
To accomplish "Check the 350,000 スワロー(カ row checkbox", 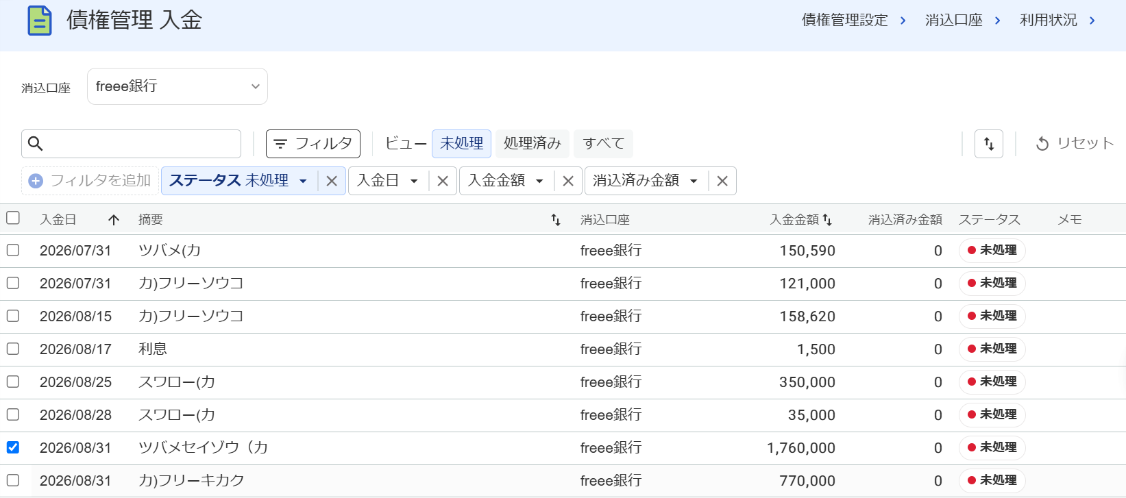I will pyautogui.click(x=13, y=382).
